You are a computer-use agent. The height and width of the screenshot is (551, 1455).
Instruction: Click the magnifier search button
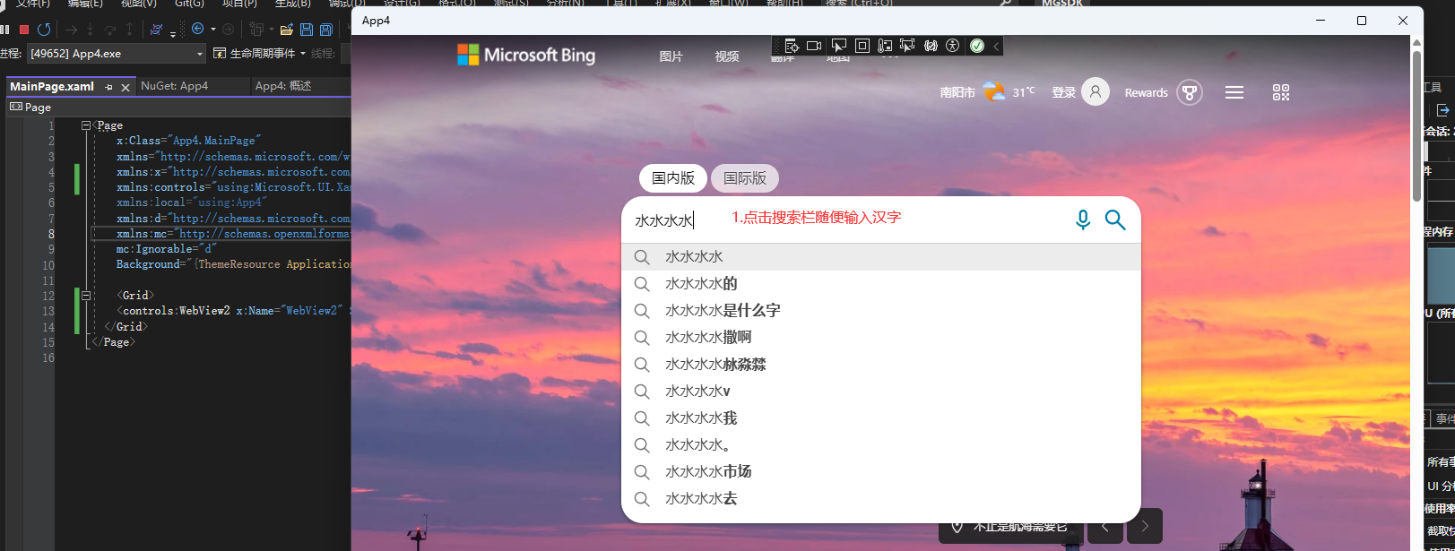click(x=1115, y=220)
